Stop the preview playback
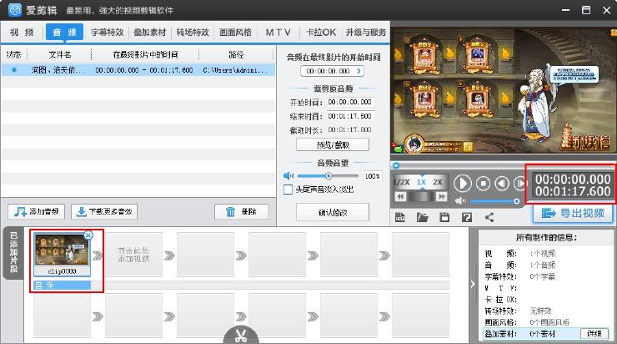Viewport: 617px width, 344px height. (483, 183)
